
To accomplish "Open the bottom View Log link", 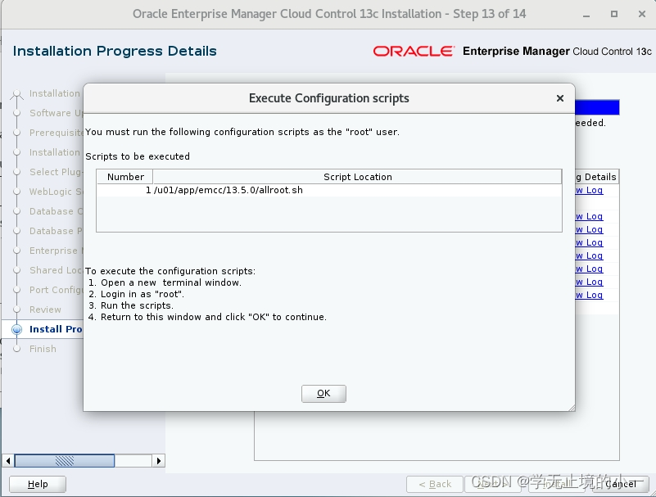I will tap(590, 295).
